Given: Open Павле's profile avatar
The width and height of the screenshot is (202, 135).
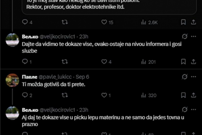Looking at the screenshot, I should pyautogui.click(x=12, y=80).
